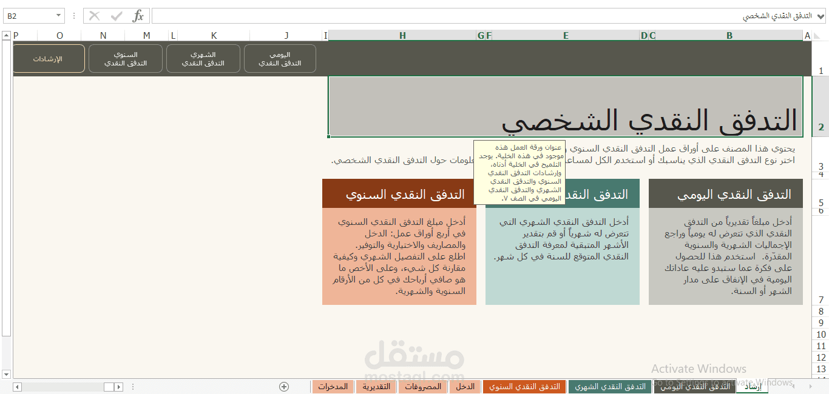Select column N header
829x394 pixels.
tap(103, 36)
